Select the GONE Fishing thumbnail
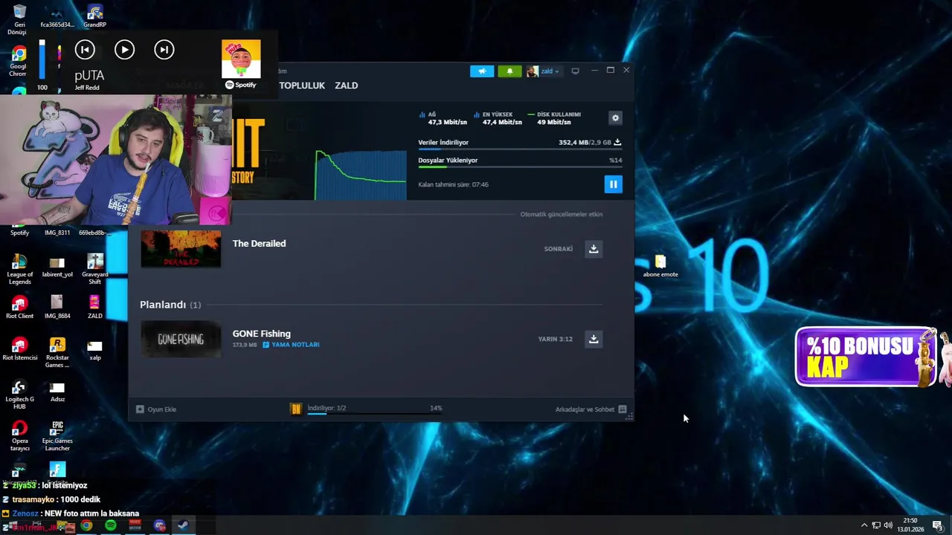 tap(181, 339)
